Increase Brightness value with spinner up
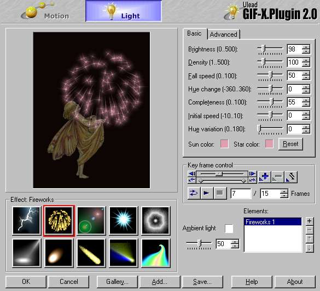This screenshot has height=291, width=320. (x=306, y=47)
